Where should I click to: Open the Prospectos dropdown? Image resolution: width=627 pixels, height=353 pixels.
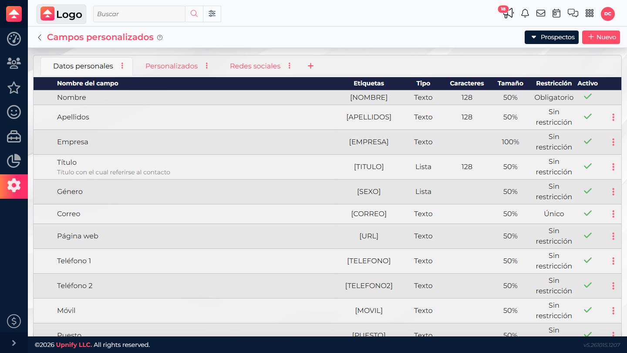point(552,37)
